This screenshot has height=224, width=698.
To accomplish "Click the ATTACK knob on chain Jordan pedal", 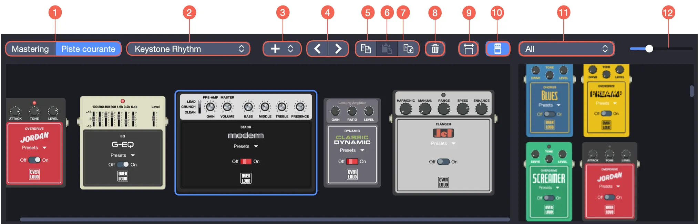I will (x=15, y=111).
